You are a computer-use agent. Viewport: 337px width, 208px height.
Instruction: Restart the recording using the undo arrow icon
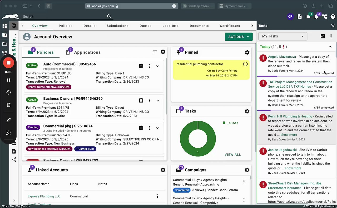click(8, 92)
